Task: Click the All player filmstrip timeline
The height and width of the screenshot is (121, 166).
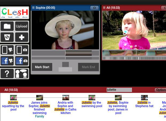Action: click(x=134, y=53)
